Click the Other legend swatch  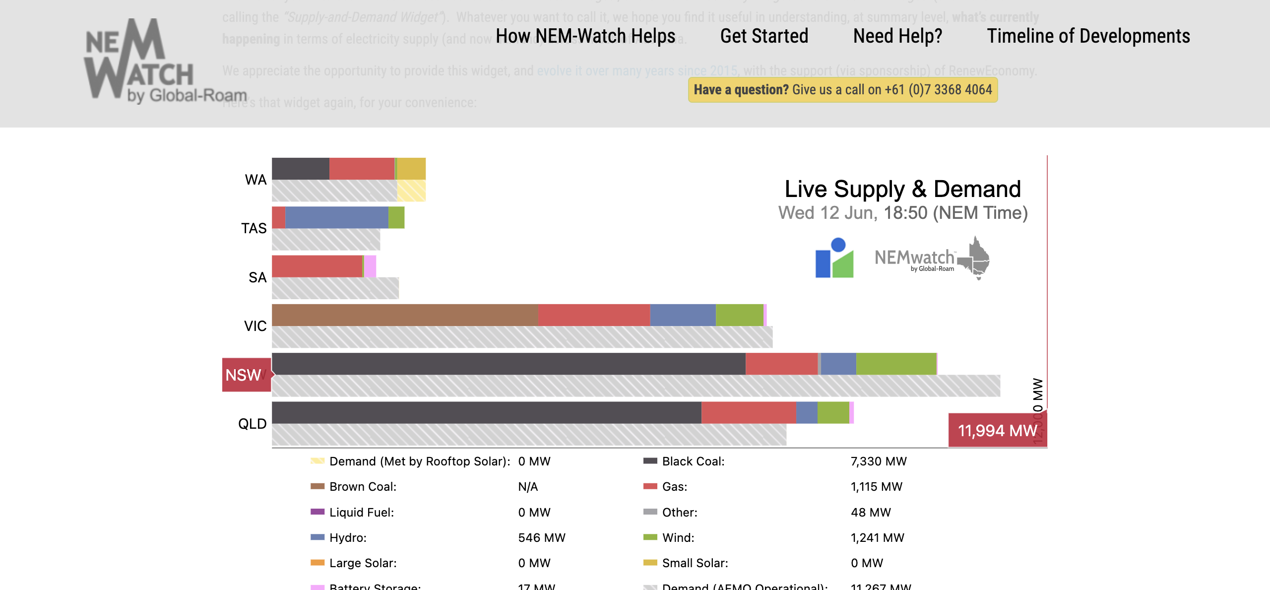coord(650,512)
